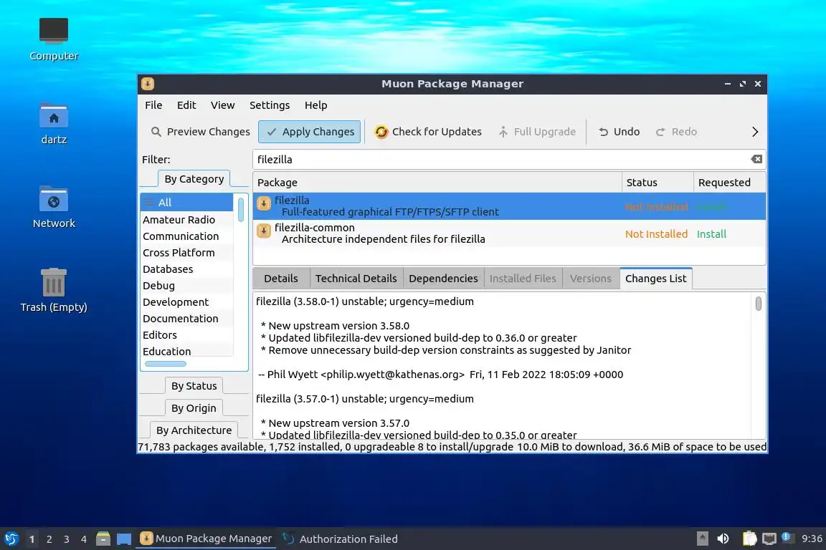Screen dimensions: 826x550
Task: Clear the filter search field
Action: (756, 159)
